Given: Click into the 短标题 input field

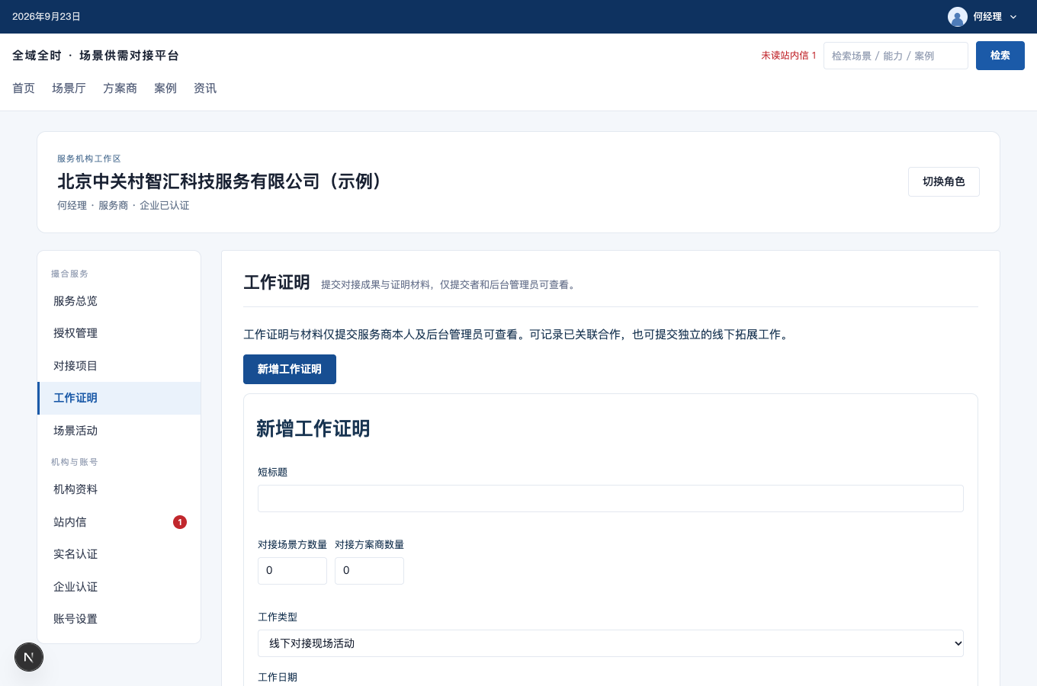Looking at the screenshot, I should [611, 498].
